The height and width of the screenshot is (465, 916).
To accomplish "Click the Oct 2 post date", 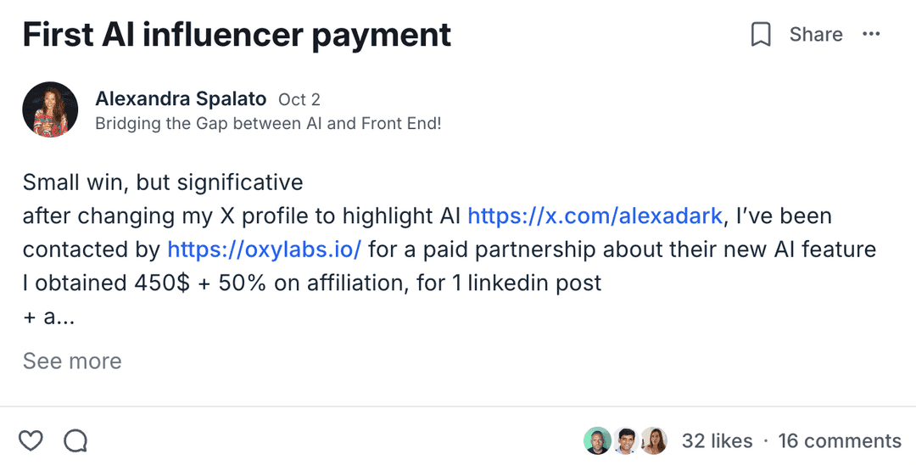I will coord(299,99).
